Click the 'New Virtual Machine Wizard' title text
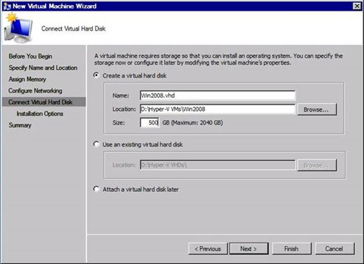 pos(54,6)
